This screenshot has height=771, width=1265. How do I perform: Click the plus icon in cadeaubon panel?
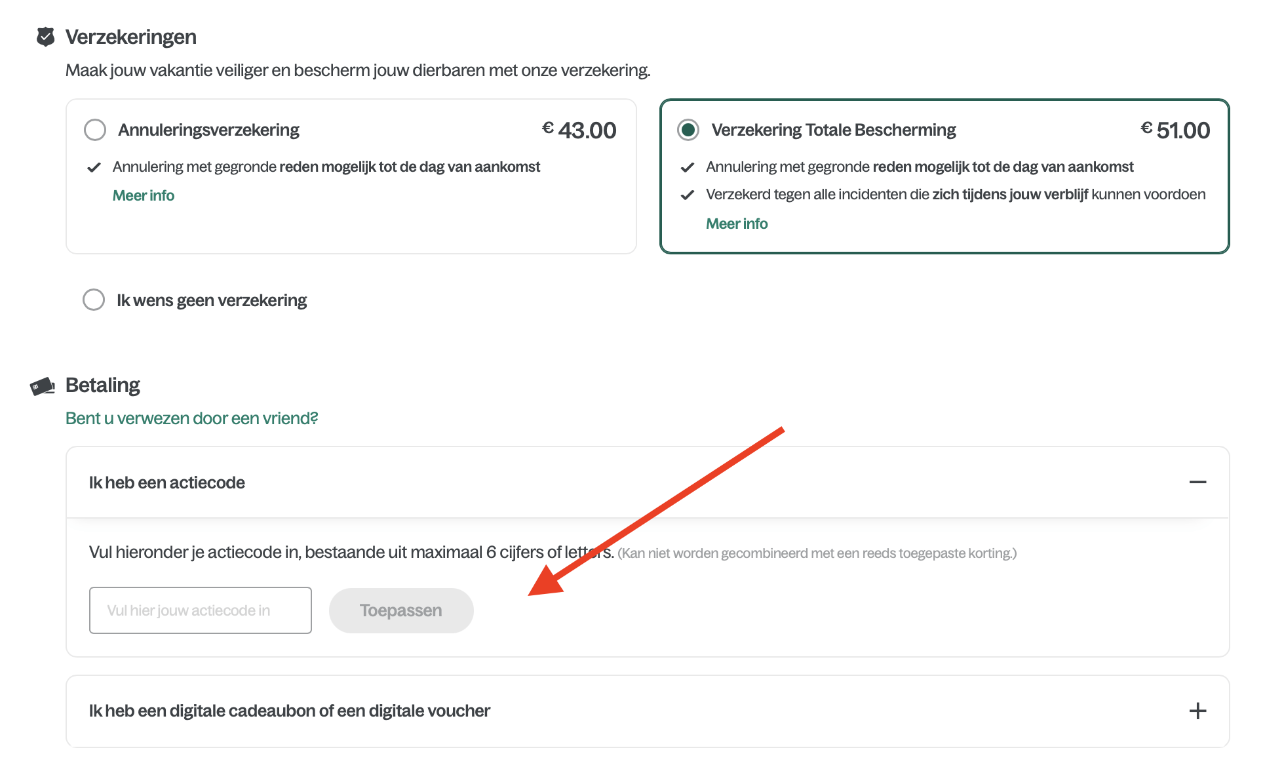(1197, 711)
